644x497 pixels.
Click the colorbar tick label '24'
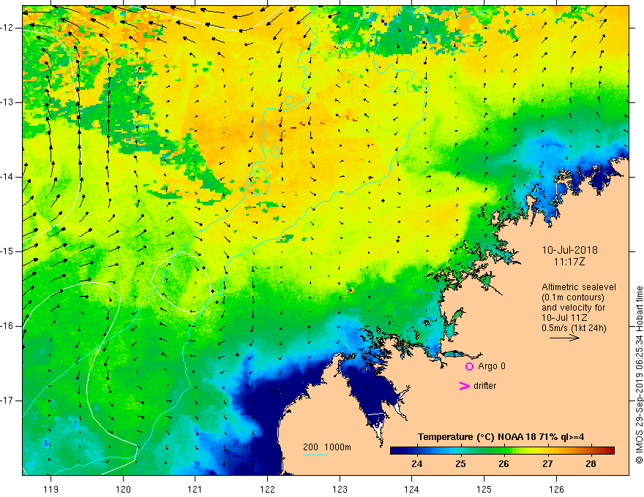click(x=416, y=464)
